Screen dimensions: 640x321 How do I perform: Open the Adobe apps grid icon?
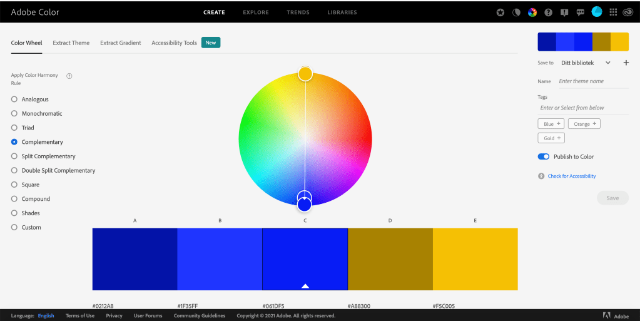pos(613,12)
